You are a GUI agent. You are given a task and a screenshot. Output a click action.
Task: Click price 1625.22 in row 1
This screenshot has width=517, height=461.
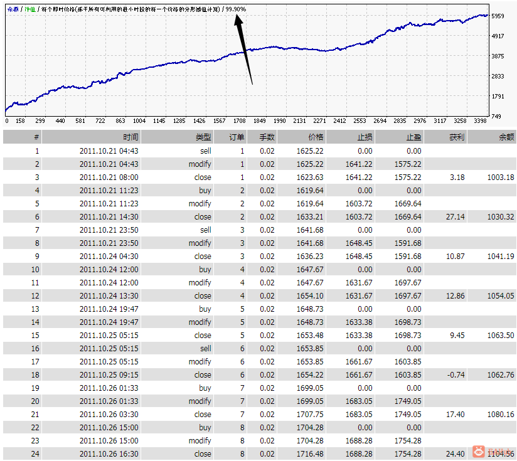[x=309, y=151]
